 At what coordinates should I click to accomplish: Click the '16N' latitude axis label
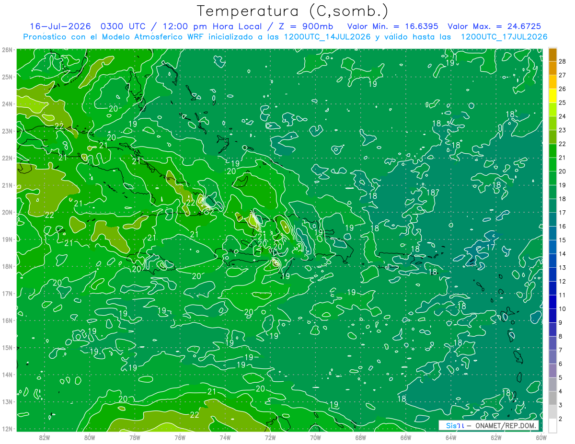point(7,320)
